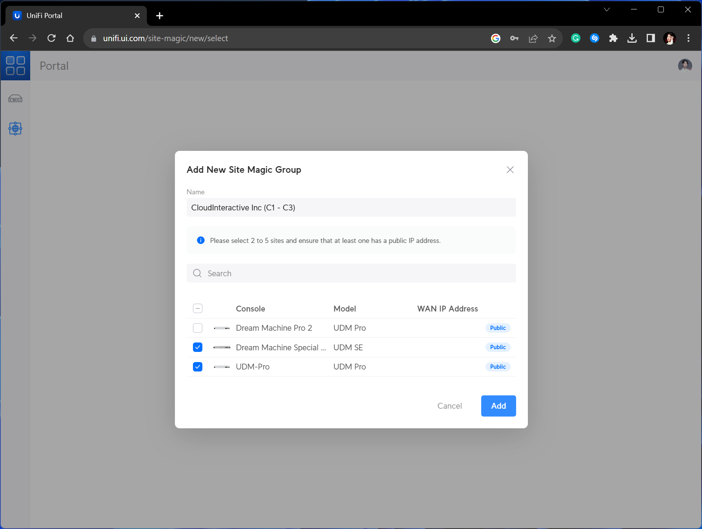
Task: Open browser downloads
Action: [x=632, y=38]
